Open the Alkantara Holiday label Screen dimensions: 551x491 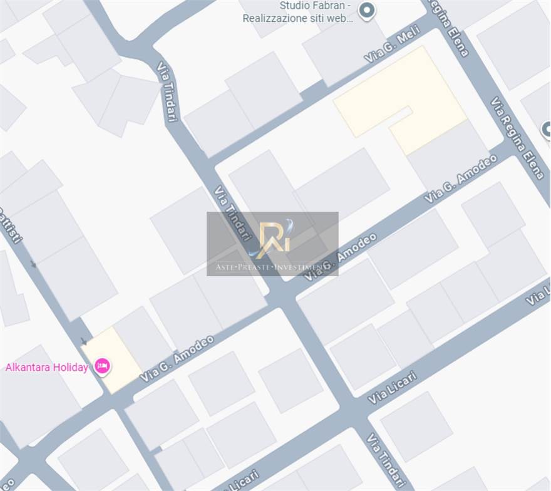pyautogui.click(x=47, y=367)
